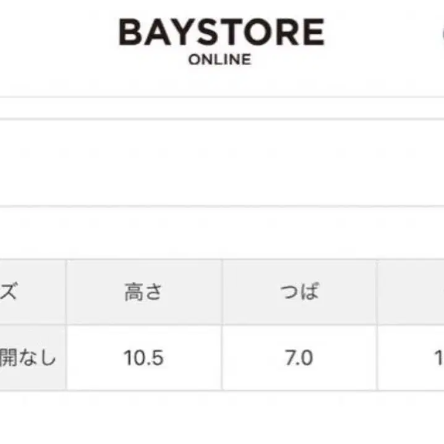The height and width of the screenshot is (444, 444).
Task: Click the BAYSTORE logo heading
Action: coord(221,32)
